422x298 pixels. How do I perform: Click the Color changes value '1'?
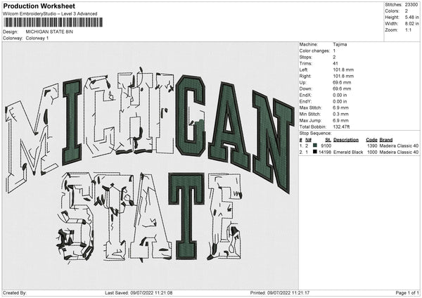click(x=334, y=51)
